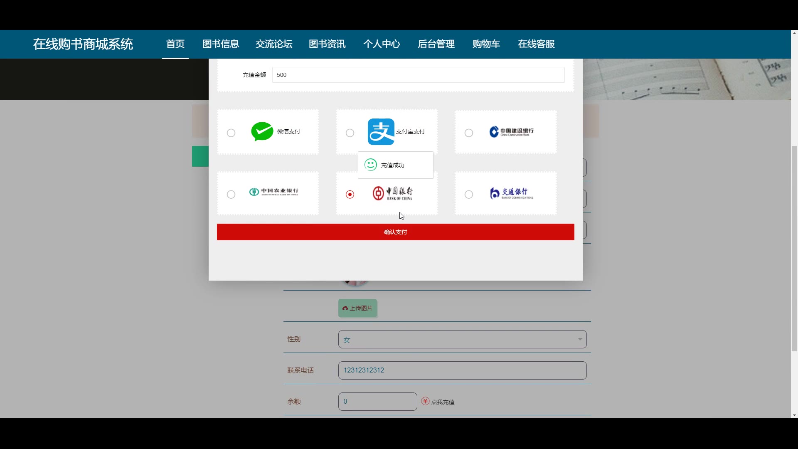Open the 图书信息 menu item
Viewport: 798px width, 449px height.
click(221, 44)
